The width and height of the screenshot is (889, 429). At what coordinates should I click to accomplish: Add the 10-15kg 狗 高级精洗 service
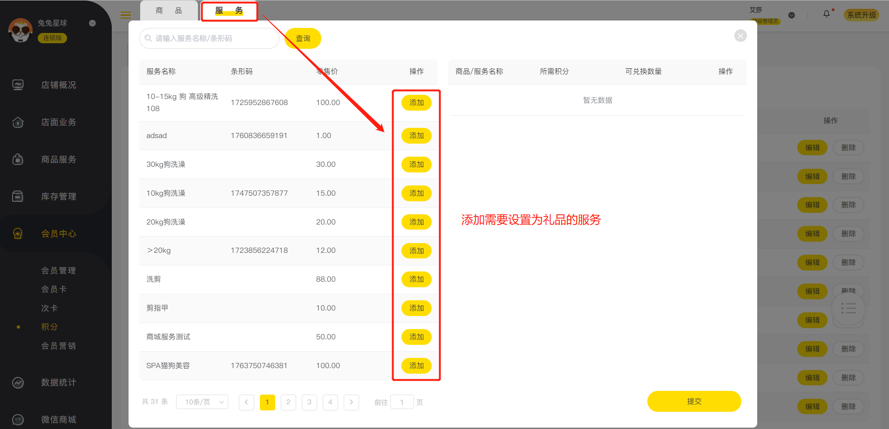(416, 103)
